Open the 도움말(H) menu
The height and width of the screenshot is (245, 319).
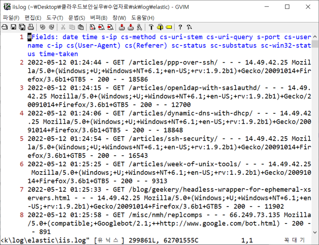click(143, 18)
